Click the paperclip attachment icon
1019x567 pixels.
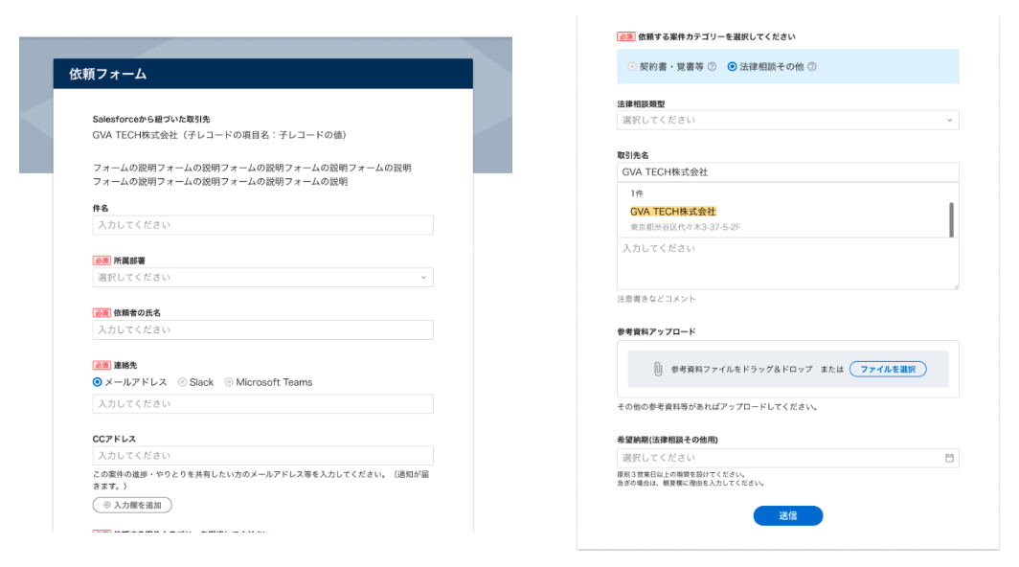point(658,370)
